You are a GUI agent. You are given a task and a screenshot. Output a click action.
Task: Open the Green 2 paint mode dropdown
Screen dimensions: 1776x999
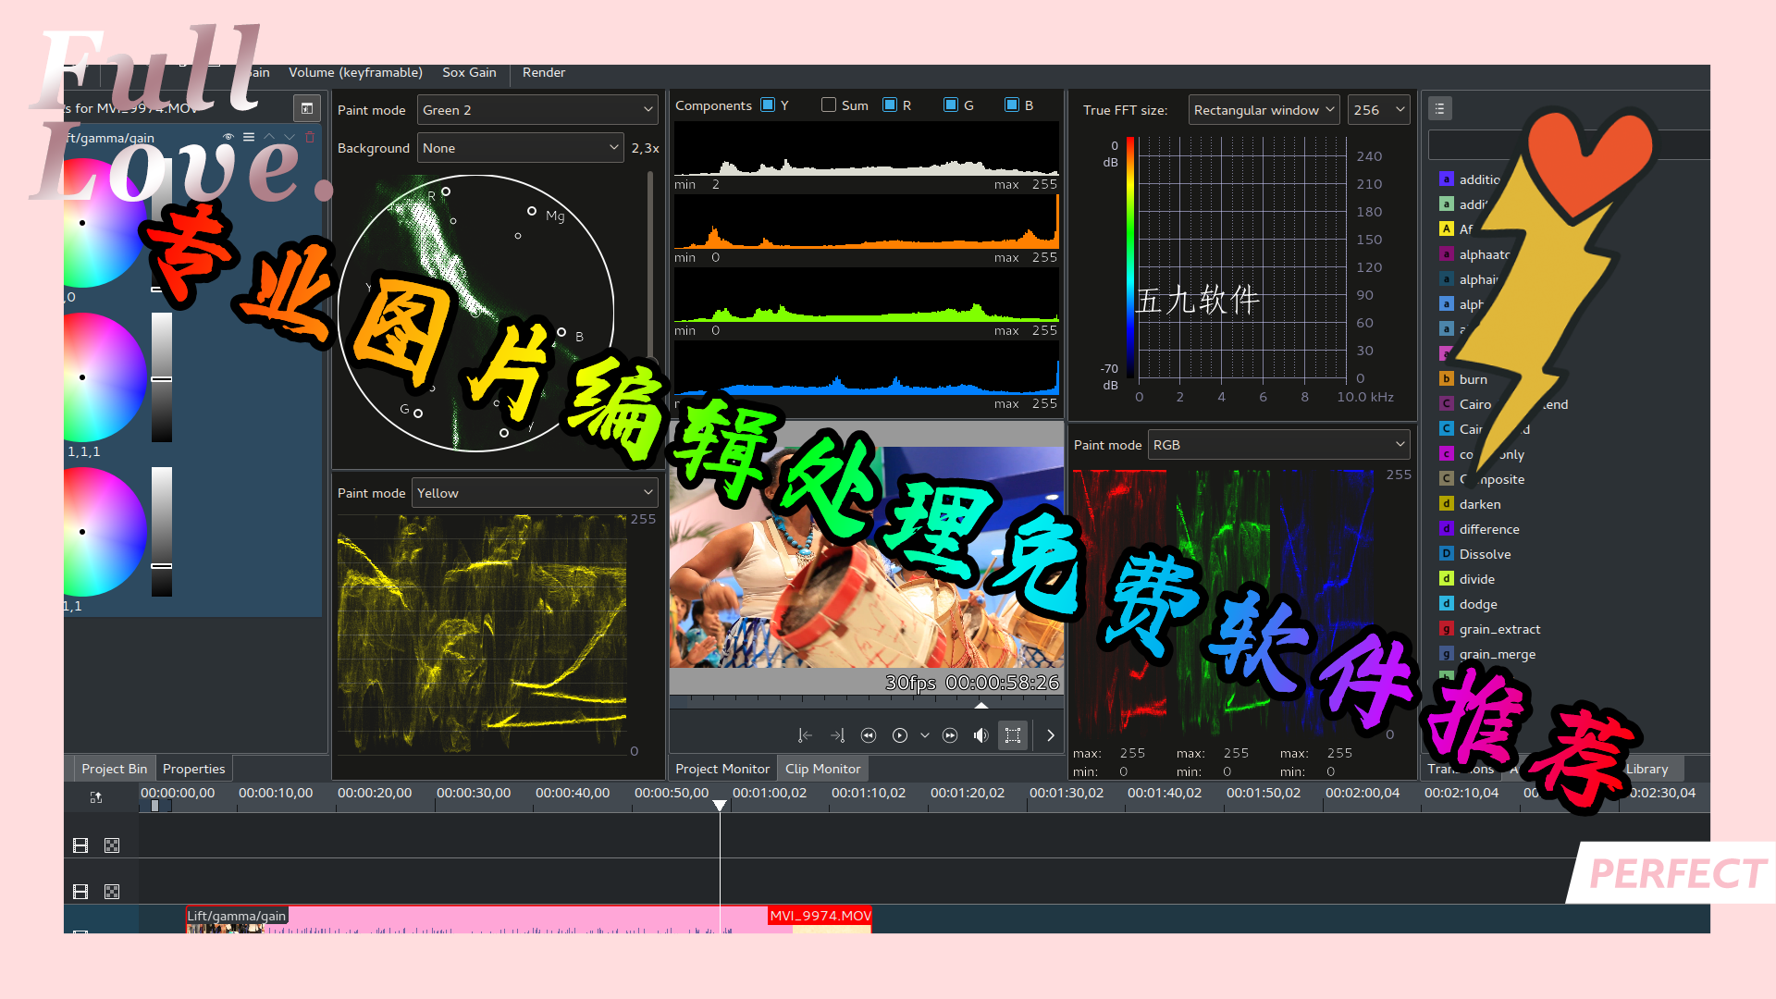(x=537, y=110)
